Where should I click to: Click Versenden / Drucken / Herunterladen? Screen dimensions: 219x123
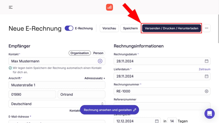[x=172, y=28]
